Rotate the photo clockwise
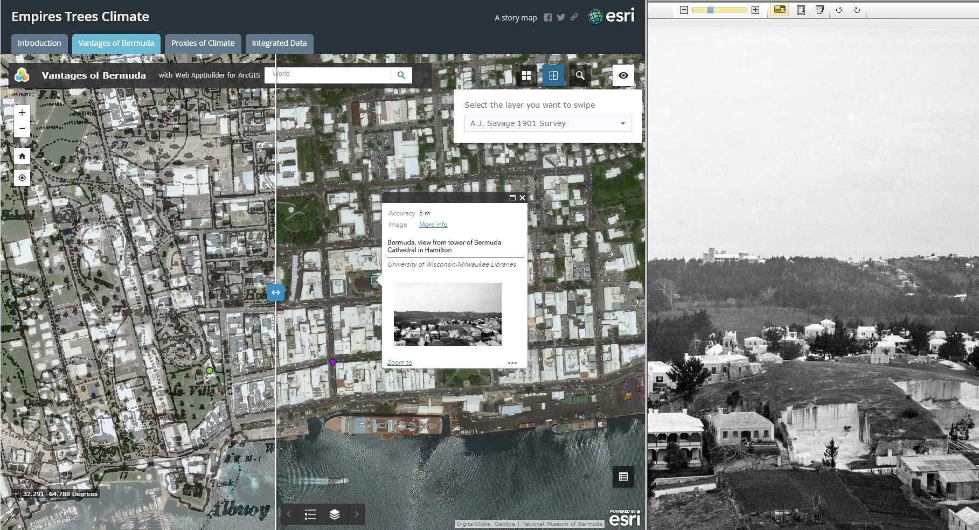Viewport: 979px width, 530px height. (857, 10)
